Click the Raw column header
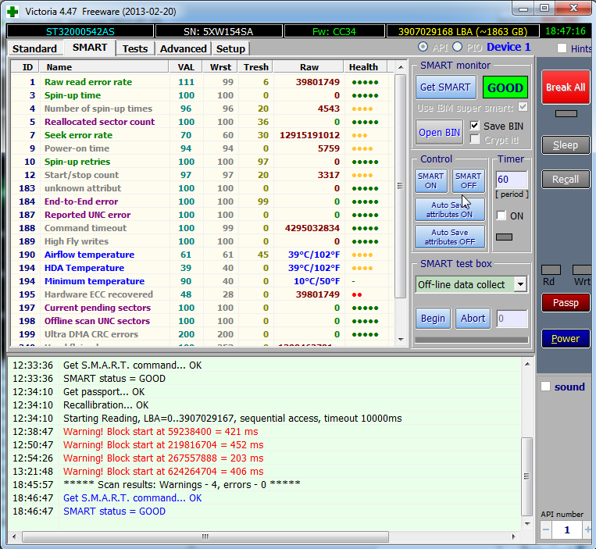 pyautogui.click(x=309, y=67)
